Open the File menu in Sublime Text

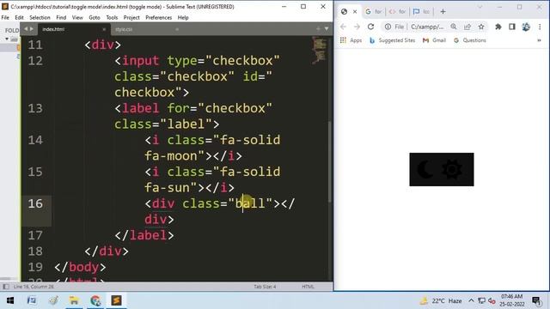coord(5,17)
